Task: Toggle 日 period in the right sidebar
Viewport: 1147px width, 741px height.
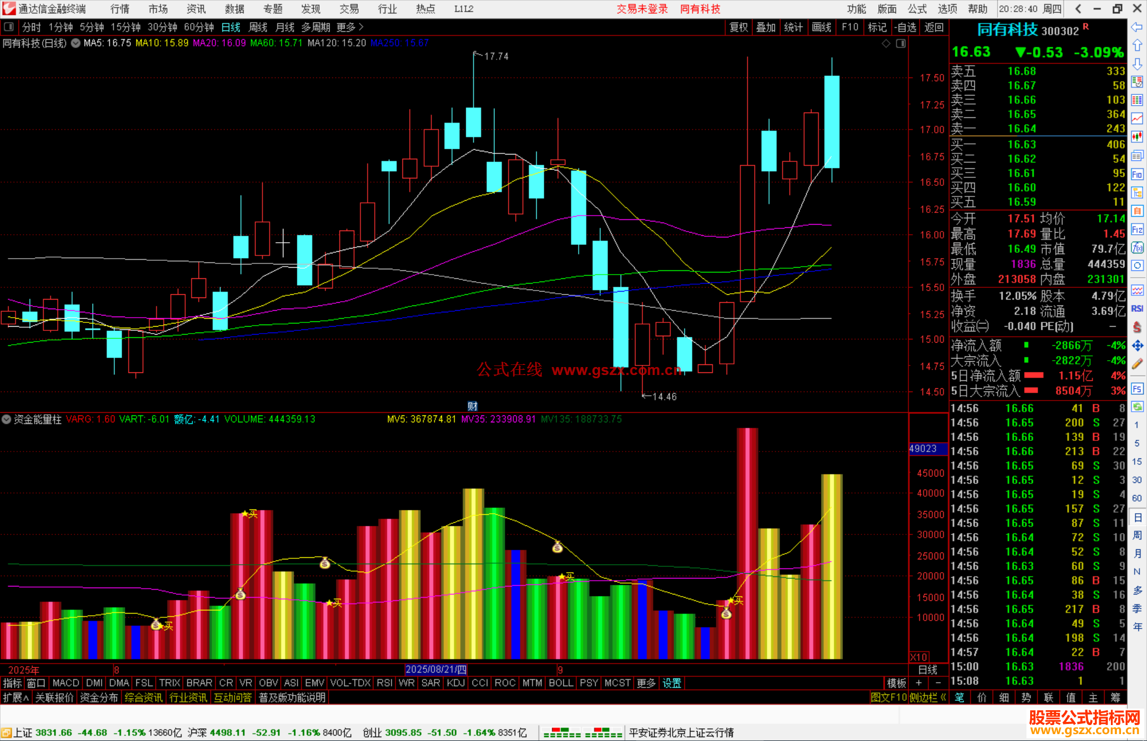Action: 1137,518
